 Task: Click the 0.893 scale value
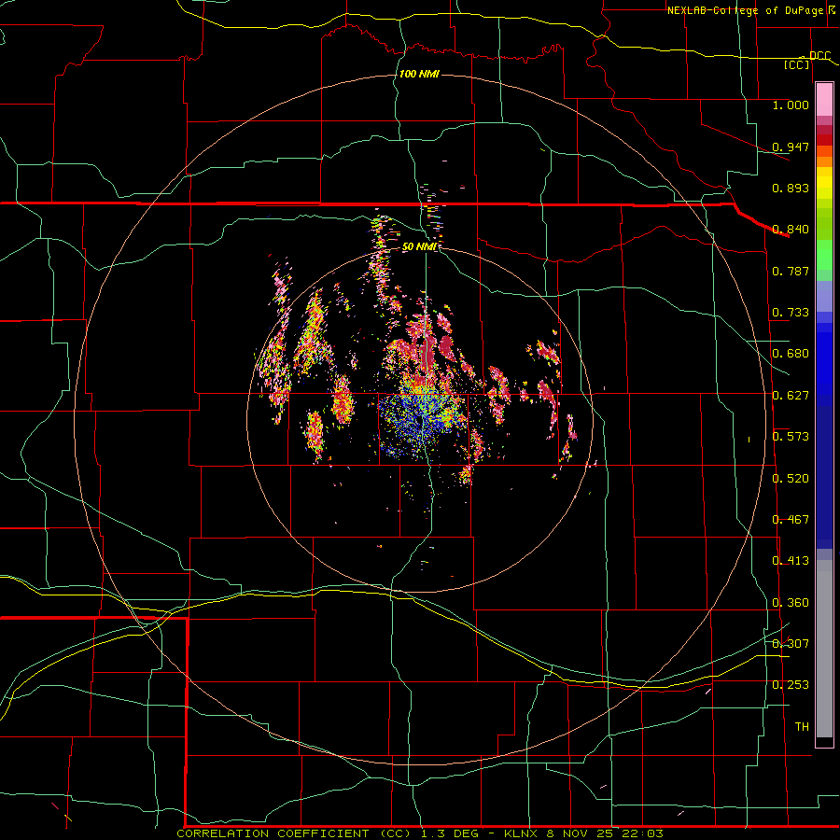(x=791, y=188)
